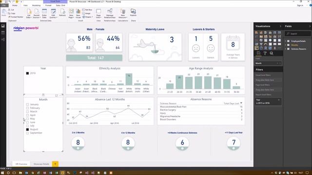Click Cut in the Clipboard group

click(x=11, y=10)
